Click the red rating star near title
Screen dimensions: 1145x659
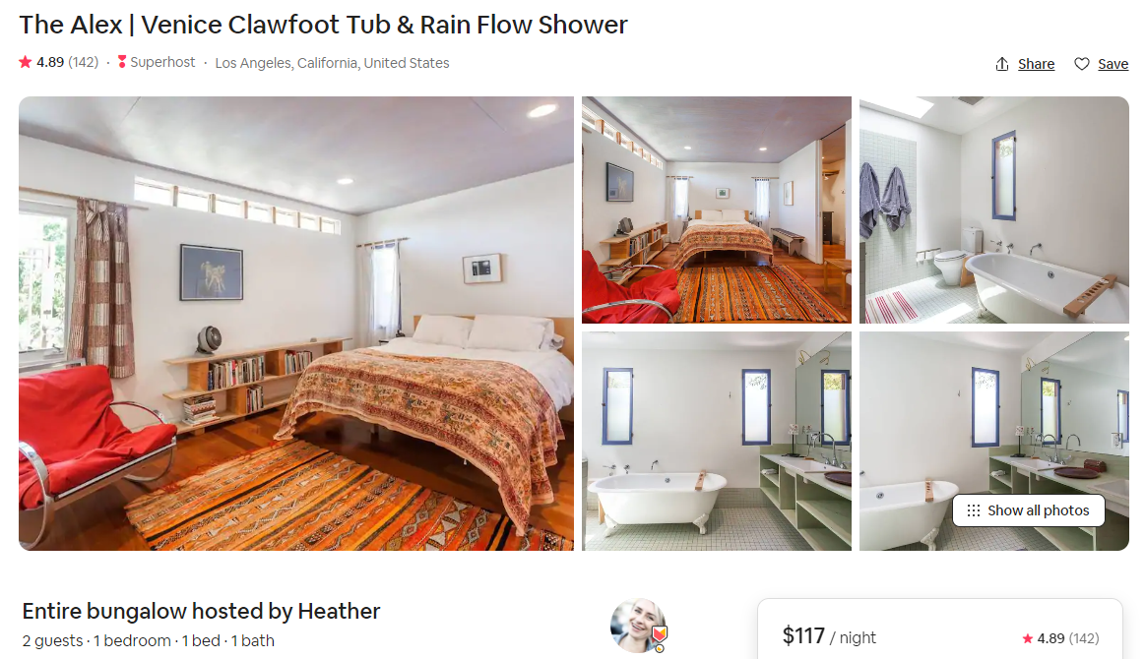point(26,62)
